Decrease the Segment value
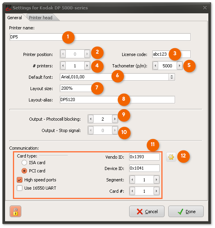The image size is (215, 228). point(132,180)
